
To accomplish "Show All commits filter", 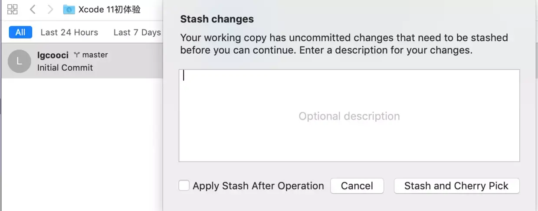I will click(x=20, y=32).
